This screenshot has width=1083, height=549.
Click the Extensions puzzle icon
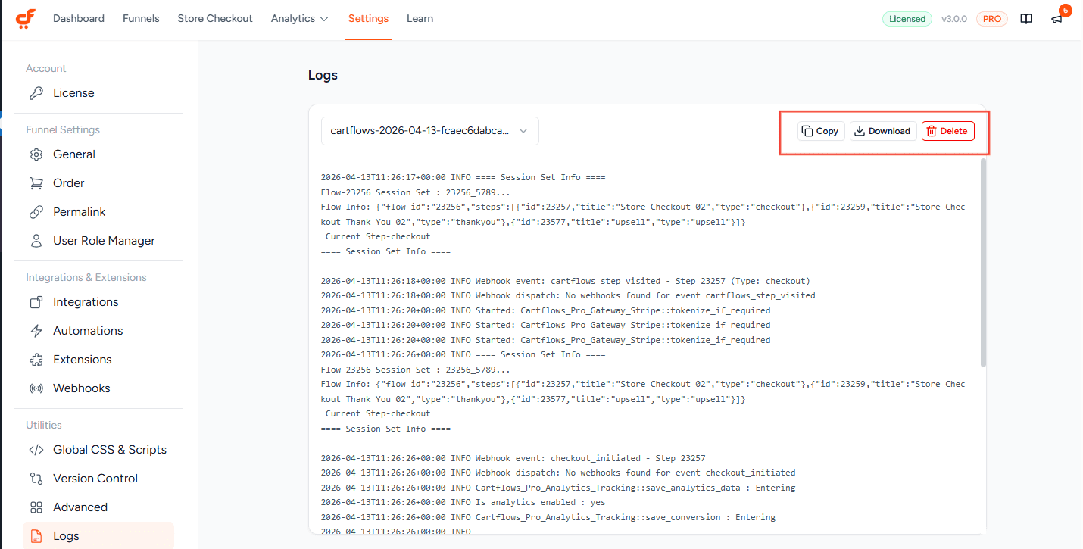pos(36,360)
